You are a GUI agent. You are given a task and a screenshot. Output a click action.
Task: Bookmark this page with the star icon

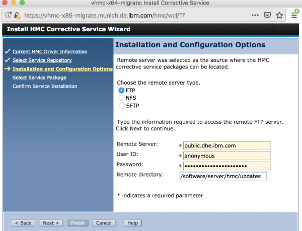pos(279,15)
